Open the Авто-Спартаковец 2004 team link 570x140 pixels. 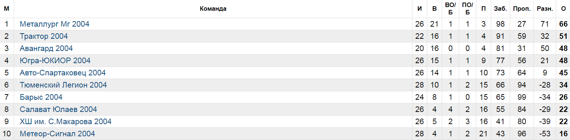pos(63,73)
